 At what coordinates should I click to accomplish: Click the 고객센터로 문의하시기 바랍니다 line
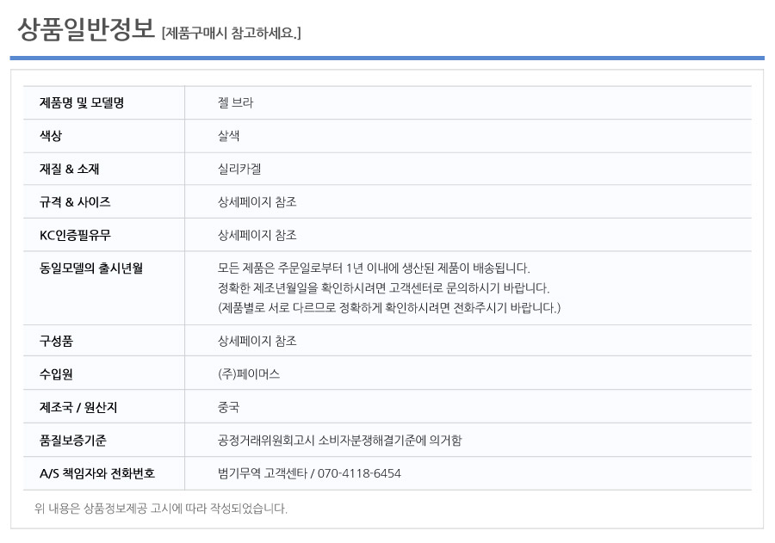pos(383,288)
